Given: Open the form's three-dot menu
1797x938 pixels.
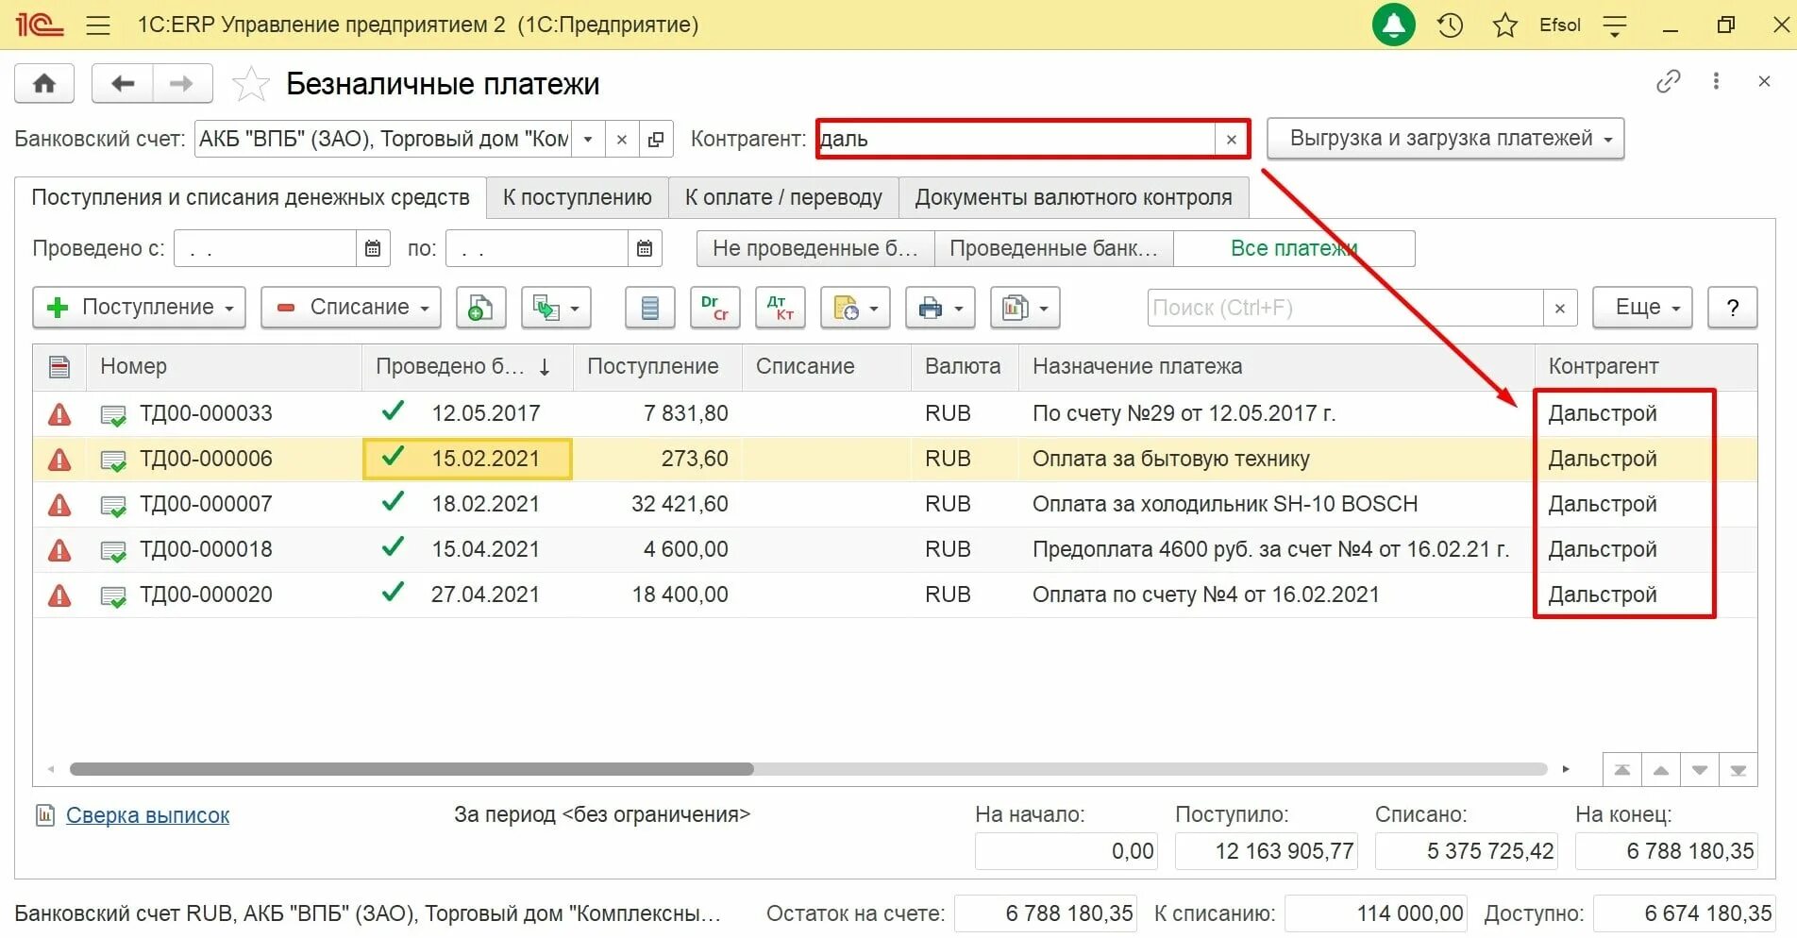Looking at the screenshot, I should click(1716, 82).
